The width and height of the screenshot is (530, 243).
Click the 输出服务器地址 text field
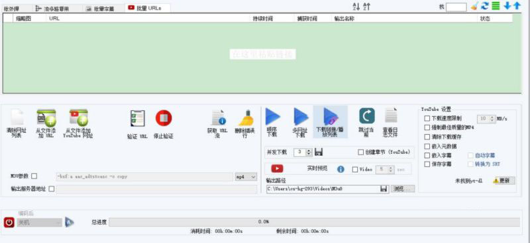coord(156,189)
